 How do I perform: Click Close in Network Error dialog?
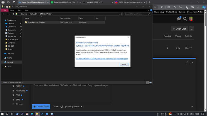click(124, 65)
